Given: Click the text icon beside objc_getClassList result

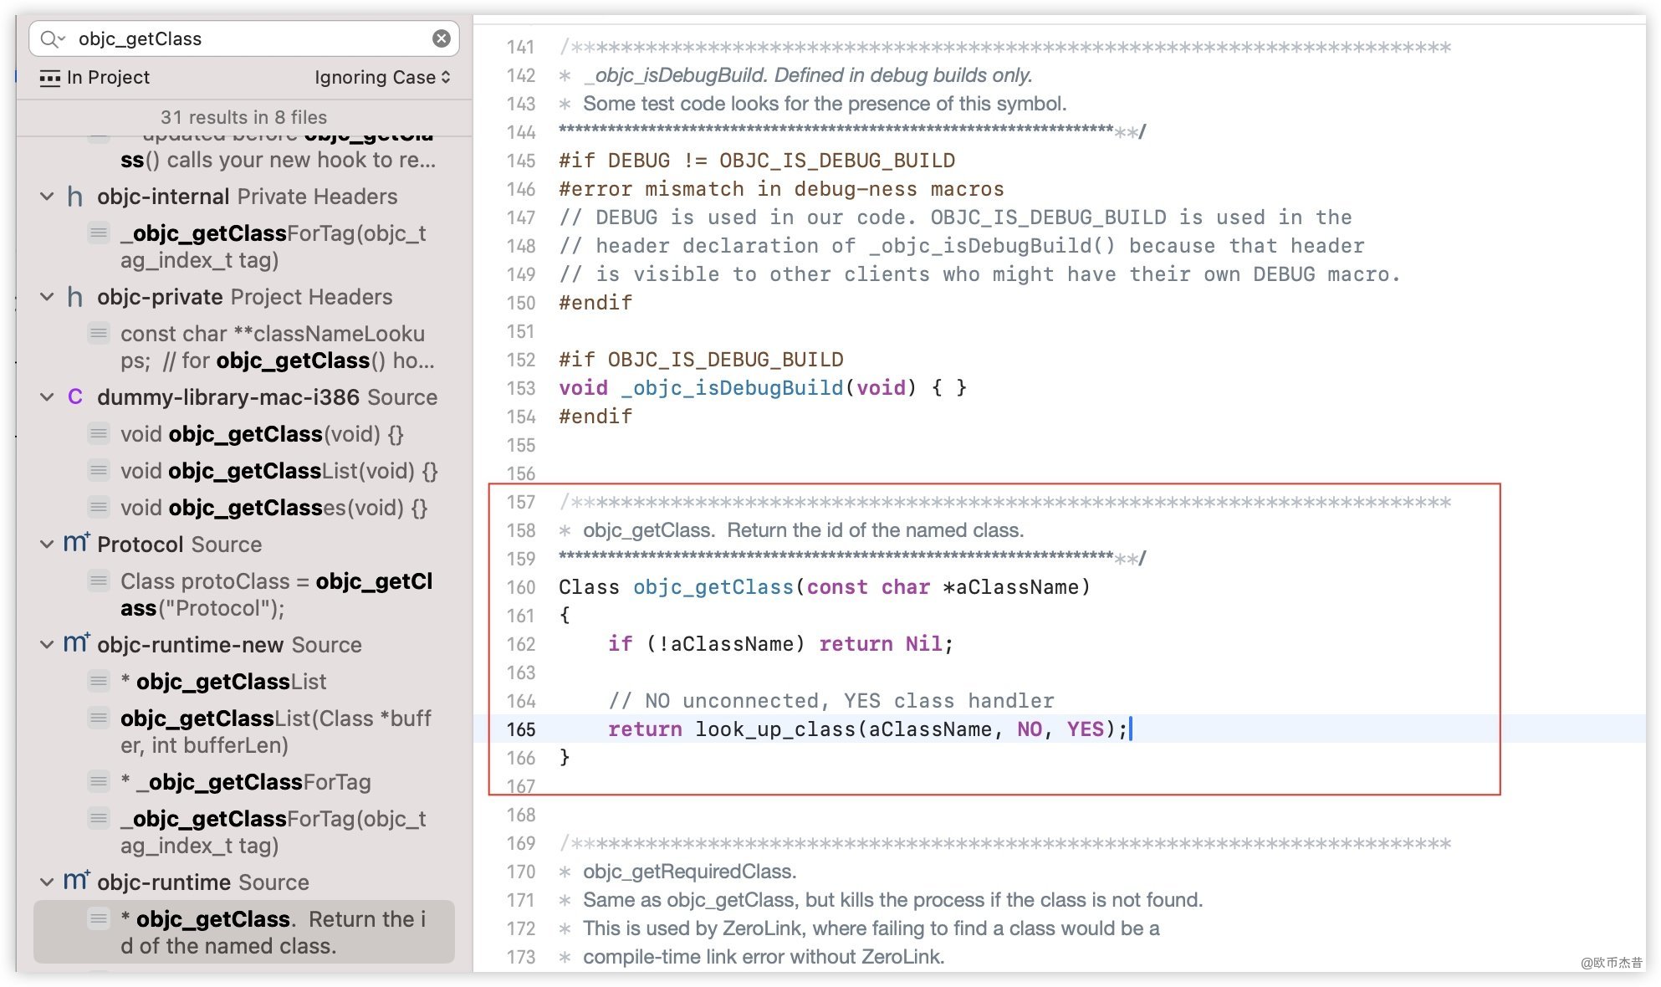Looking at the screenshot, I should 99,682.
